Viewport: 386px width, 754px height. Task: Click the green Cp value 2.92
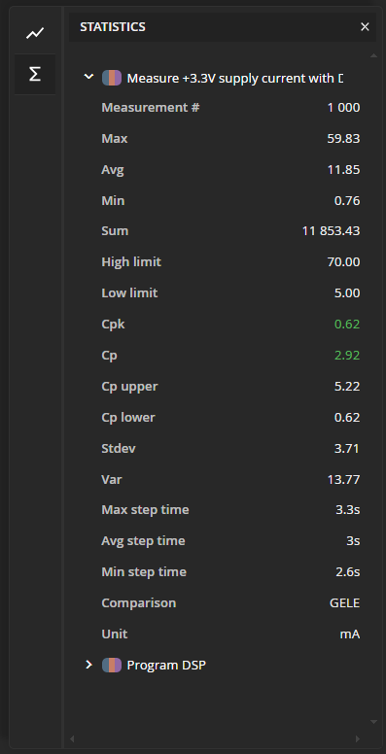(x=347, y=356)
